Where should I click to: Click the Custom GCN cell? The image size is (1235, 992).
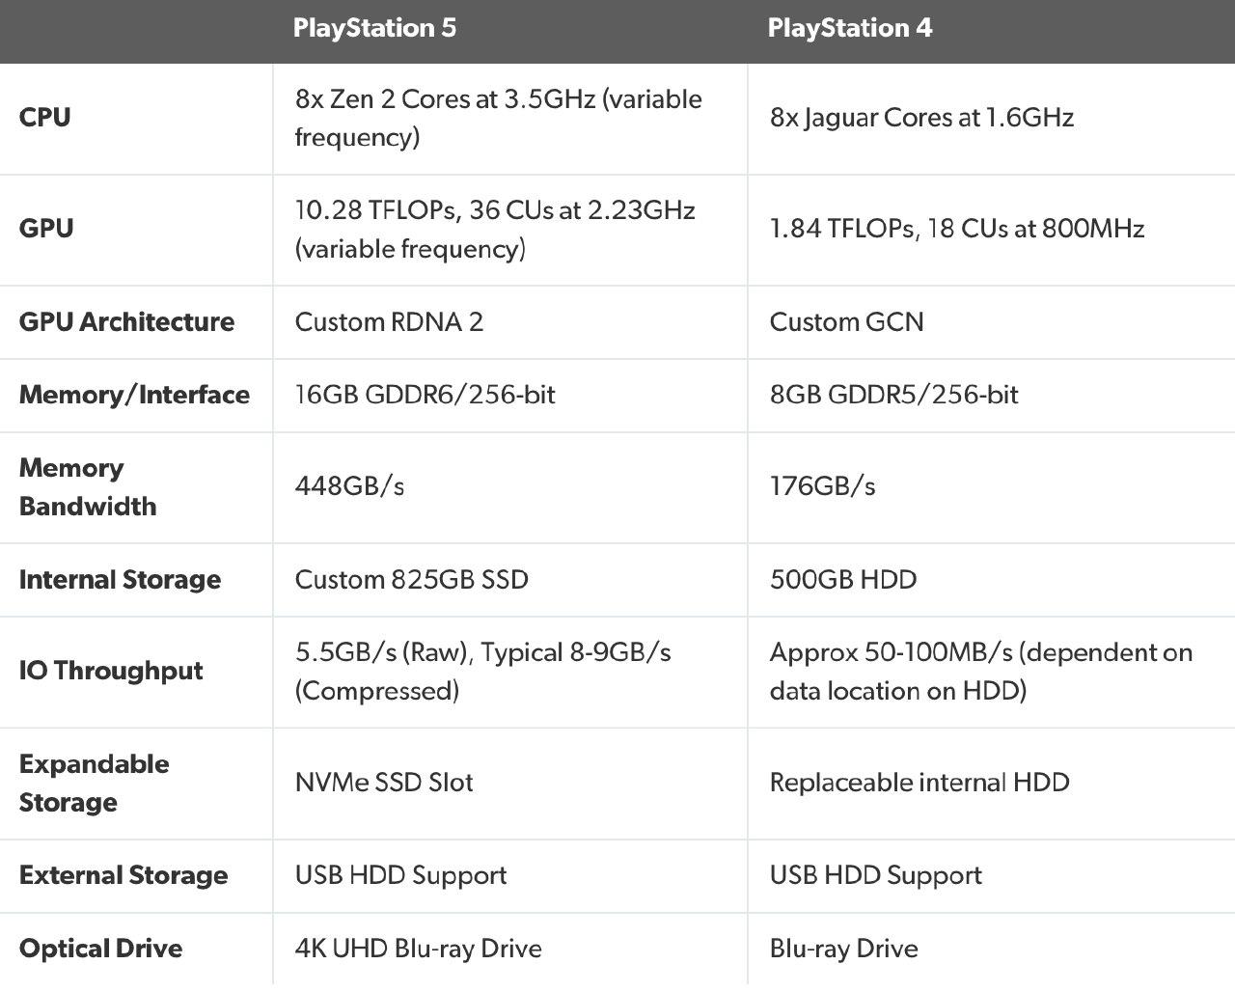[x=846, y=322]
